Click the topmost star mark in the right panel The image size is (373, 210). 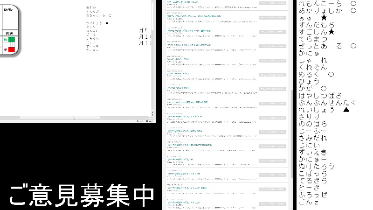point(324,18)
